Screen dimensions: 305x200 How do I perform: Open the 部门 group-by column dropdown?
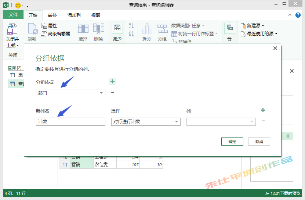101,93
